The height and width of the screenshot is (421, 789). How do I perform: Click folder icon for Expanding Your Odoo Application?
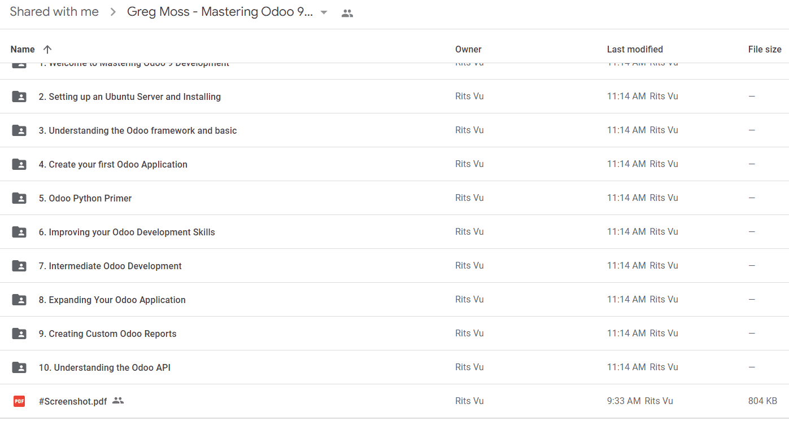19,300
